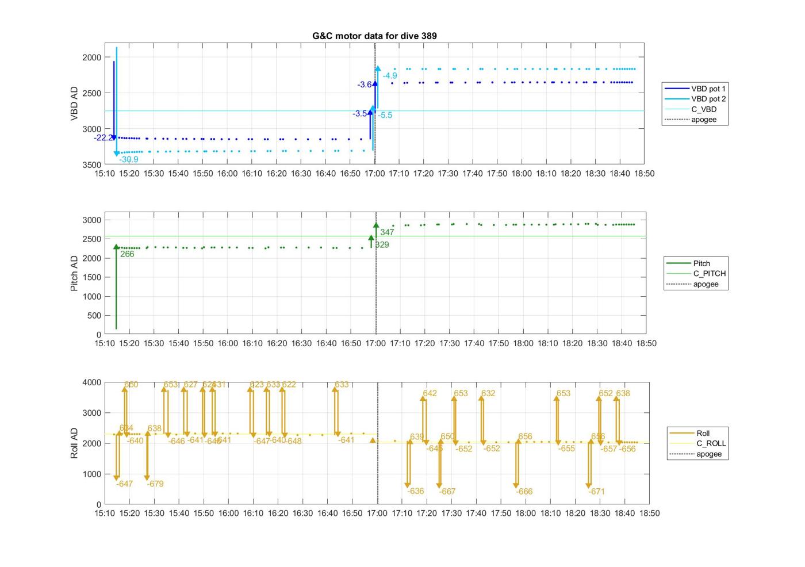Click the '632' roll data label

pos(488,393)
